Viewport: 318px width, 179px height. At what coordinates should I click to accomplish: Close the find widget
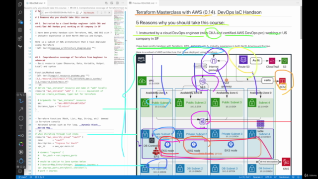coord(109,12)
